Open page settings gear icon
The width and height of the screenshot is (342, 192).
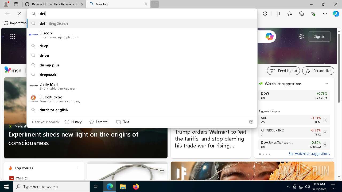[301, 37]
